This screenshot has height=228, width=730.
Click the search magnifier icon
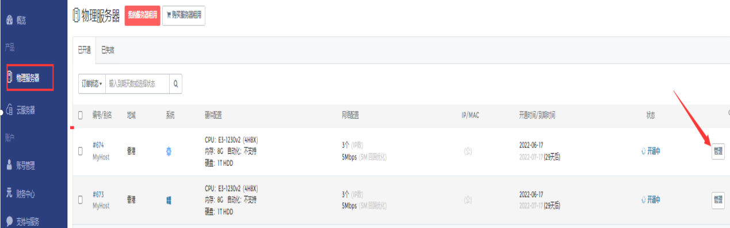tap(176, 84)
